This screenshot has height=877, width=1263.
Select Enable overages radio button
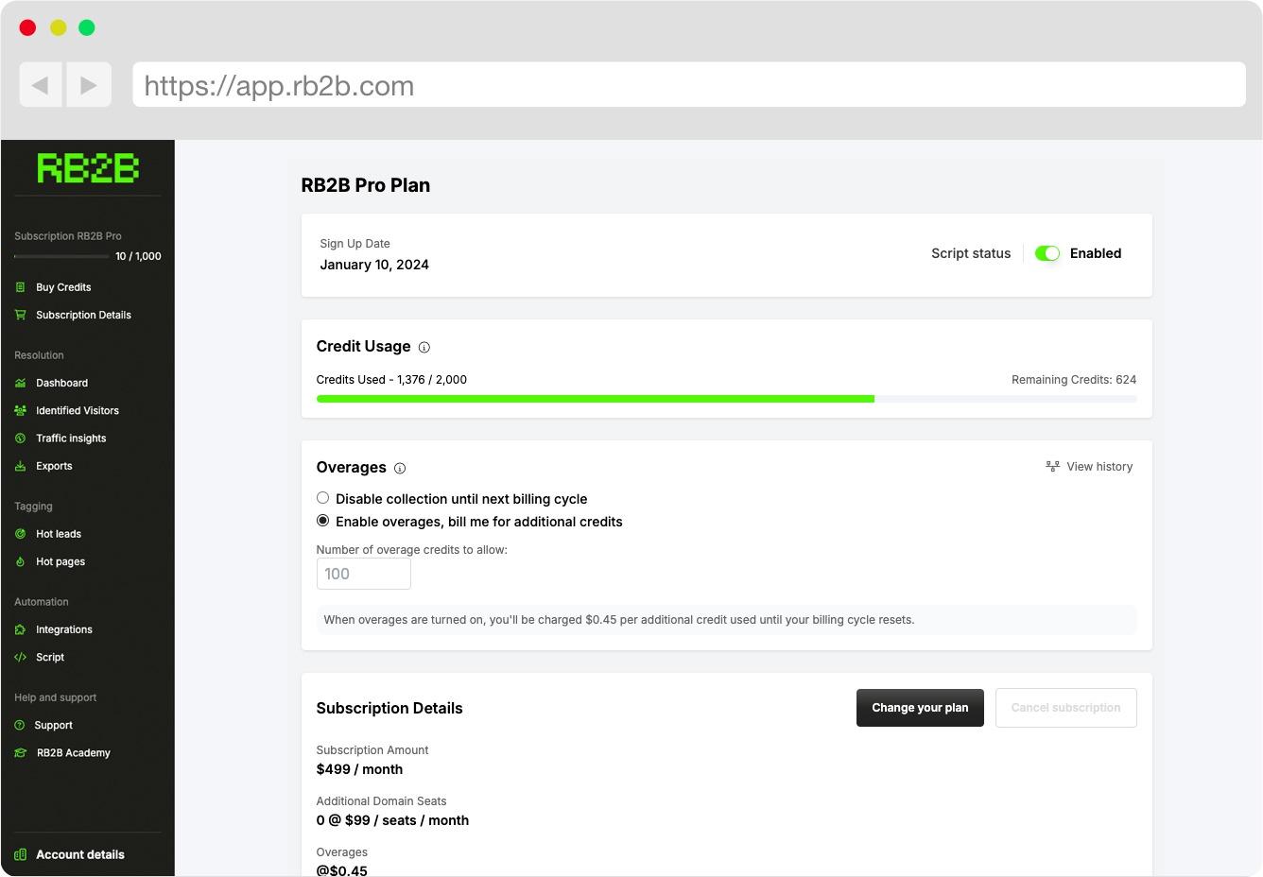click(x=323, y=521)
